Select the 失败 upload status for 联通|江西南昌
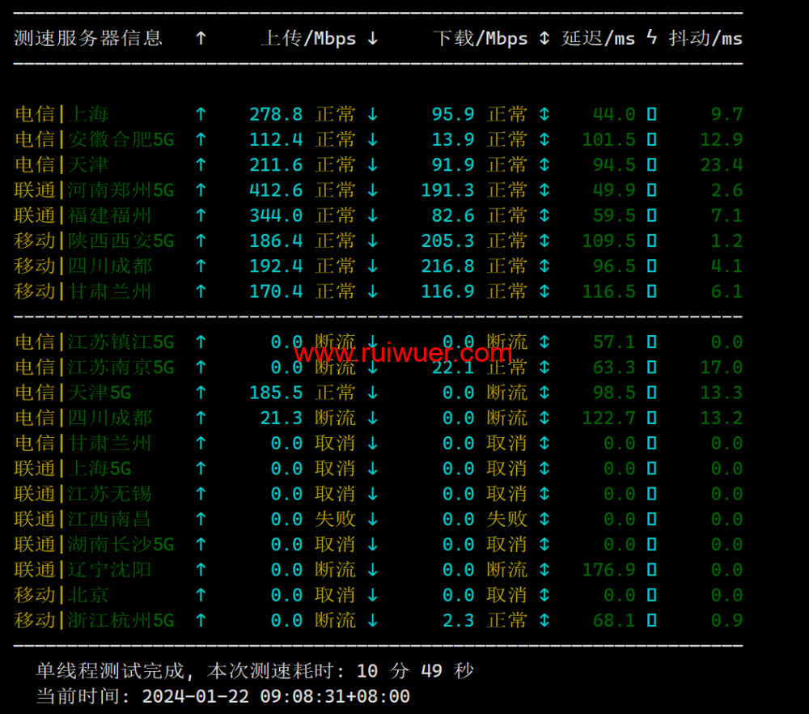 click(335, 519)
